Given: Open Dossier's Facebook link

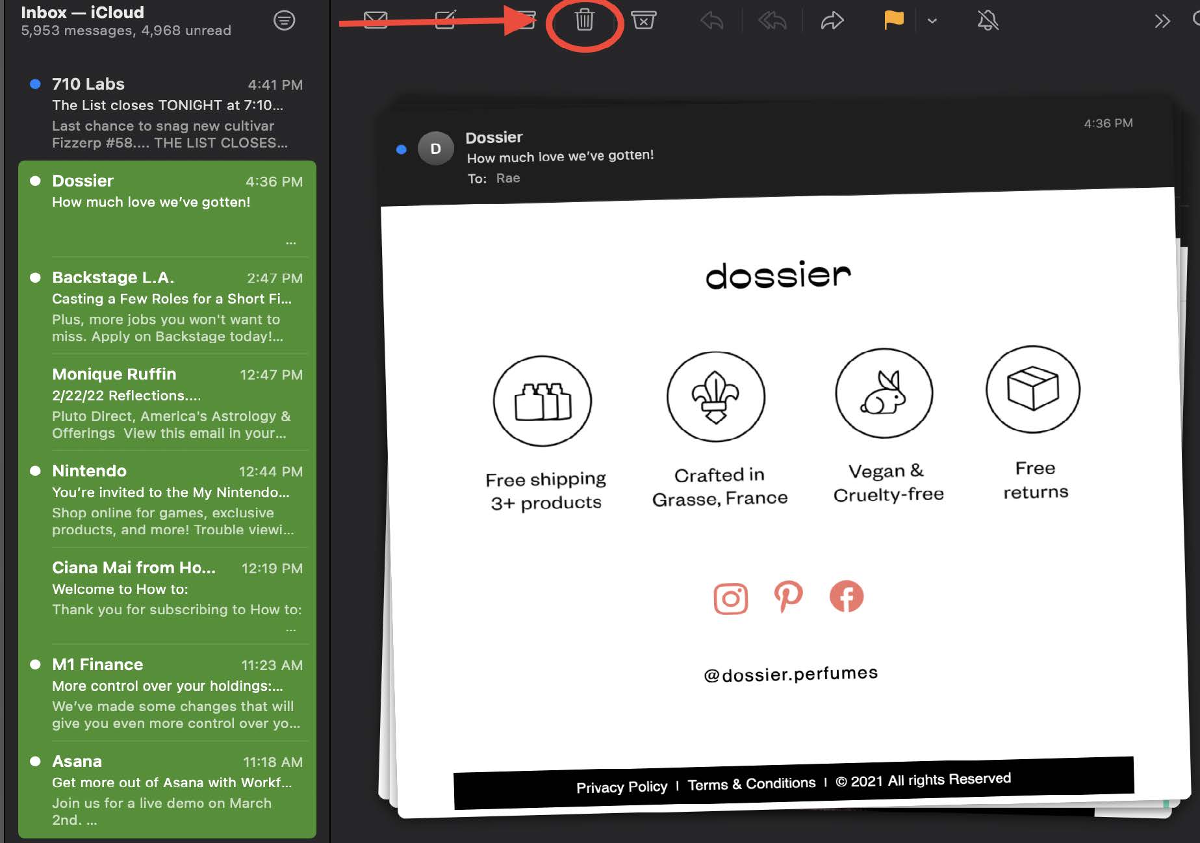Looking at the screenshot, I should point(847,596).
